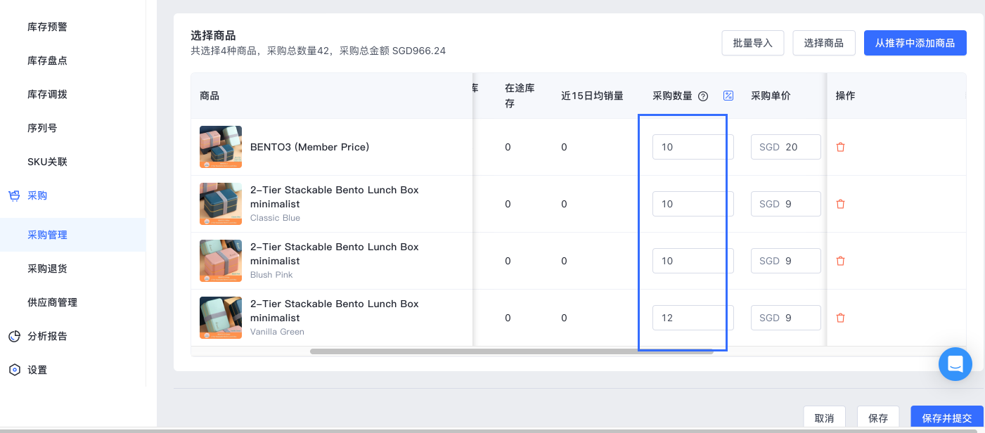This screenshot has width=985, height=433.
Task: Select 采购管理 in the sidebar
Action: tap(73, 235)
